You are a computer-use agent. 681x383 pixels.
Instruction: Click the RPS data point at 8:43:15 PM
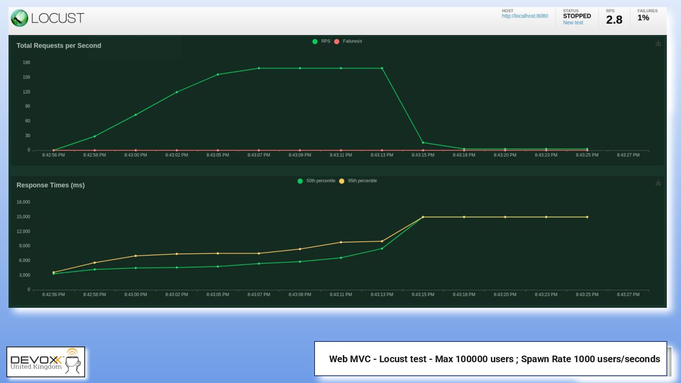[x=423, y=142]
